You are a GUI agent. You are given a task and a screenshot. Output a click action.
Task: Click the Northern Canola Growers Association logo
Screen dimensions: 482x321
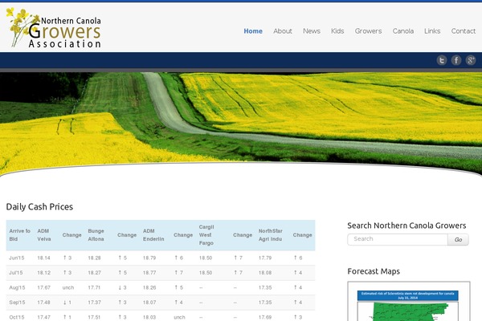point(56,28)
